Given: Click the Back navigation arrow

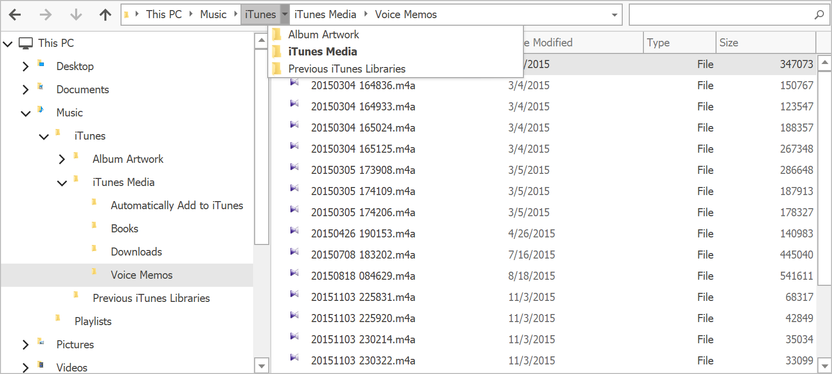Looking at the screenshot, I should point(15,15).
